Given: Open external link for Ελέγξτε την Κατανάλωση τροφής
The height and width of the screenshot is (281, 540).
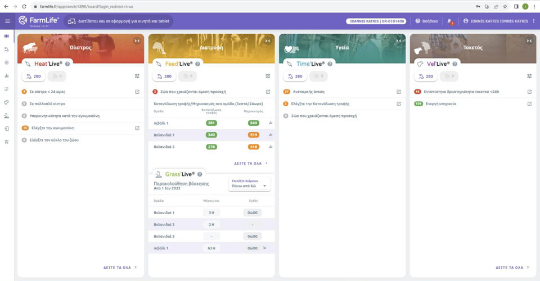Looking at the screenshot, I should pyautogui.click(x=398, y=104).
